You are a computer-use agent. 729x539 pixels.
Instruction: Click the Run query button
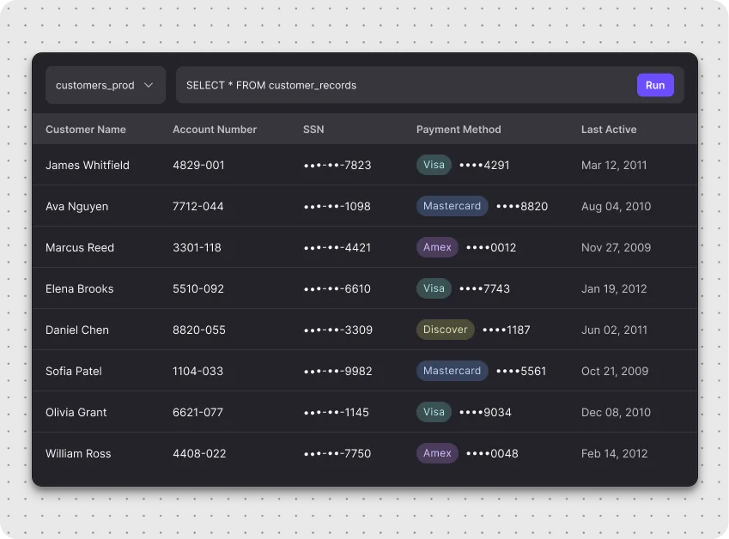(655, 85)
